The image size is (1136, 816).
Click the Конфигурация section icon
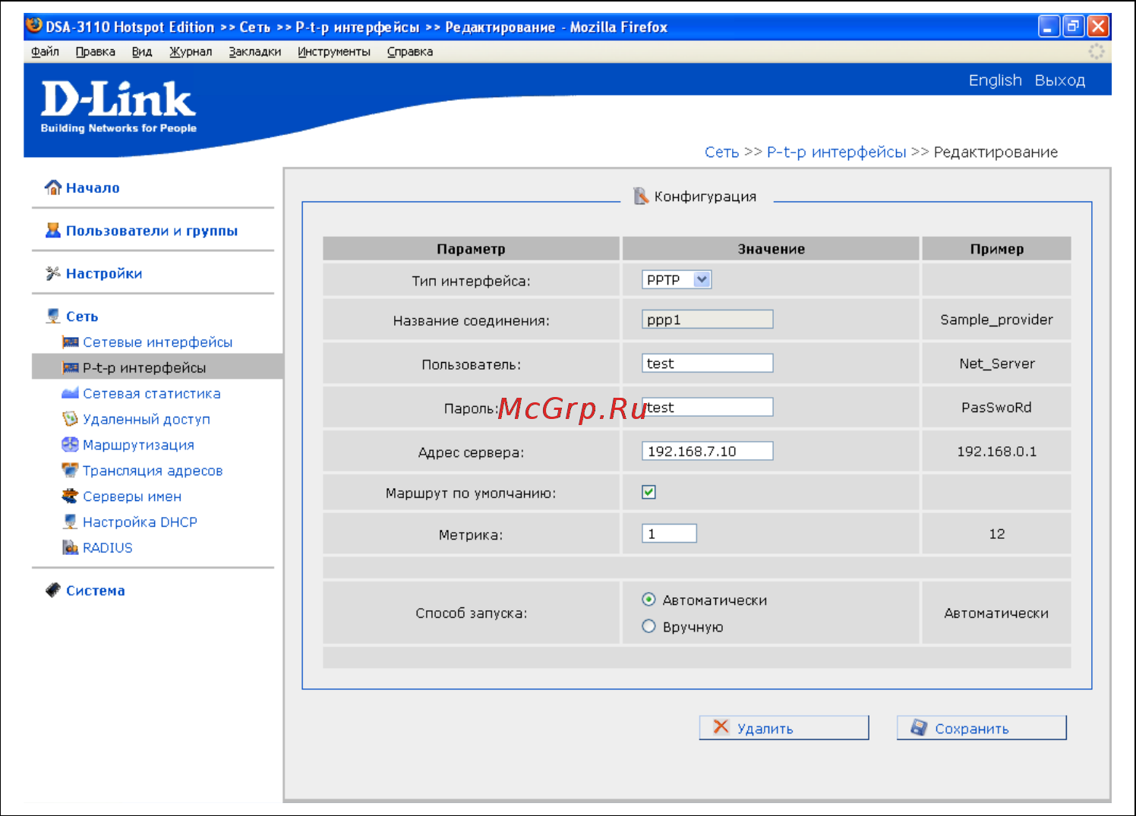click(x=641, y=196)
